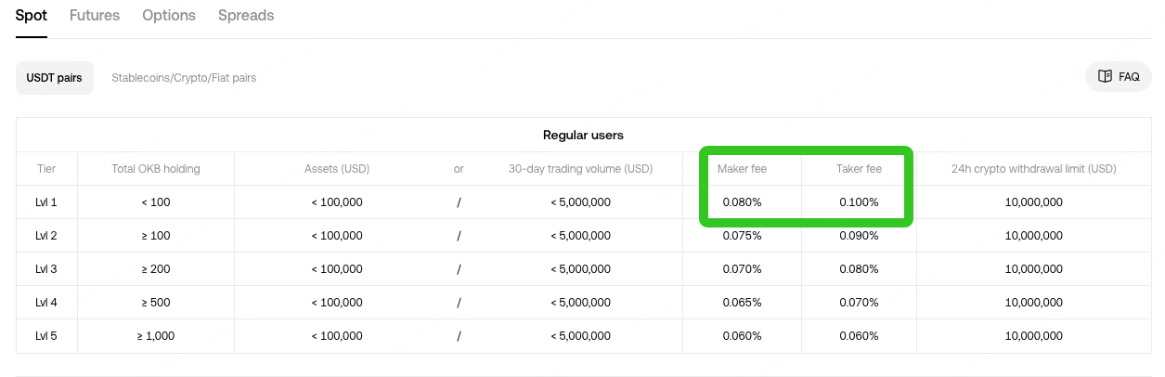Open the Options tab
Screen dimensions: 1165x377
coord(169,16)
